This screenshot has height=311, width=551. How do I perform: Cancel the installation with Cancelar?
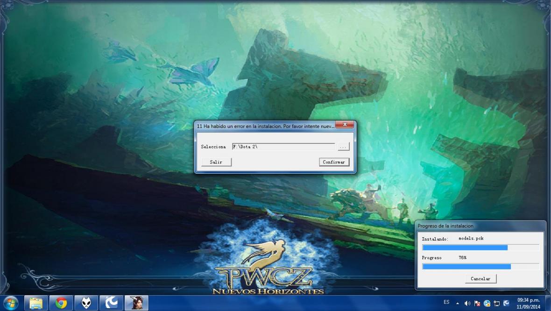point(480,279)
